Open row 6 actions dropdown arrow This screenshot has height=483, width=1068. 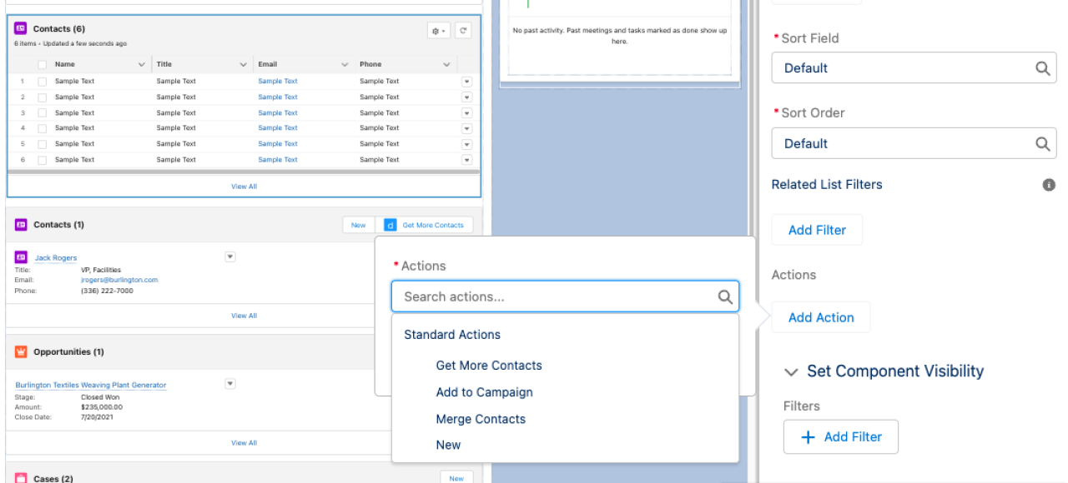tap(466, 160)
